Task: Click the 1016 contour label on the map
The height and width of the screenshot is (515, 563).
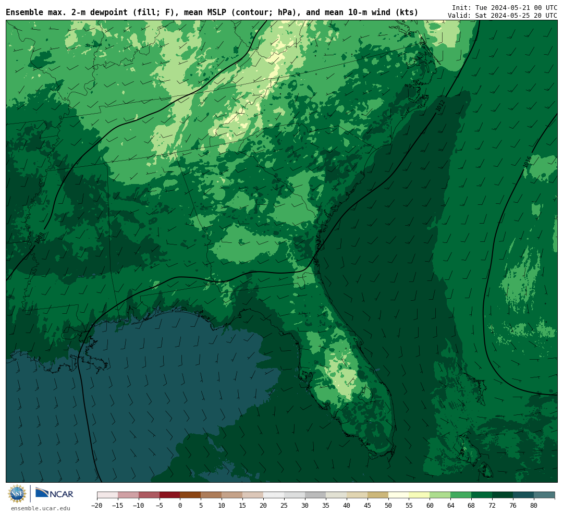Action: pos(527,162)
